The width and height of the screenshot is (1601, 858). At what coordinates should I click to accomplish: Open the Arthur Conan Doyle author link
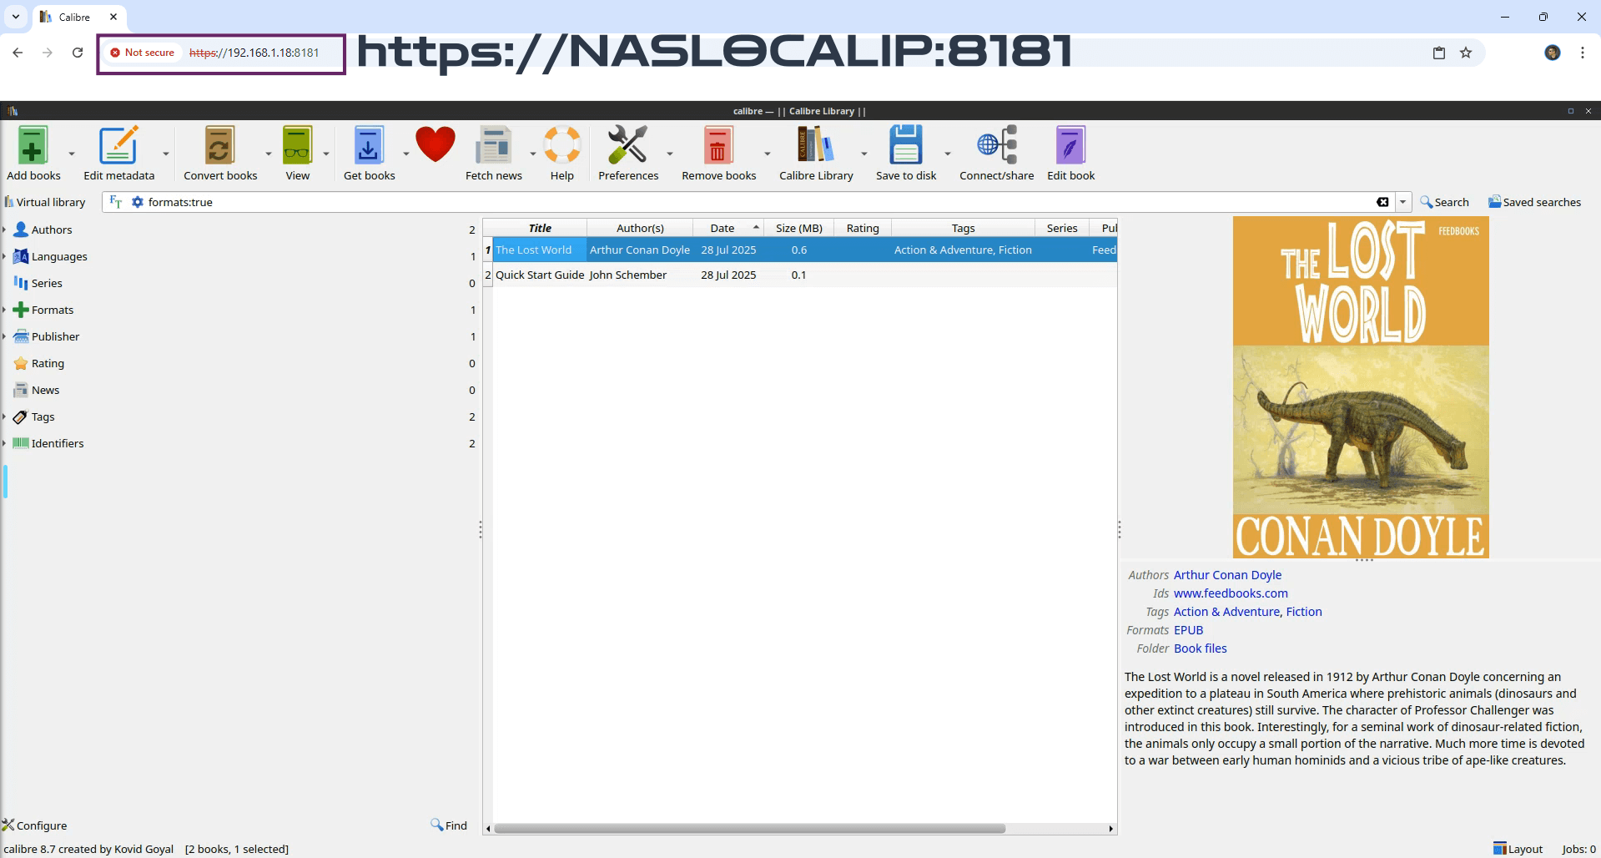[x=1227, y=575]
